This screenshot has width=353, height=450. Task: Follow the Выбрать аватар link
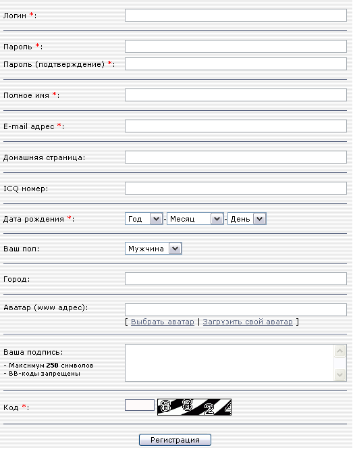[163, 322]
